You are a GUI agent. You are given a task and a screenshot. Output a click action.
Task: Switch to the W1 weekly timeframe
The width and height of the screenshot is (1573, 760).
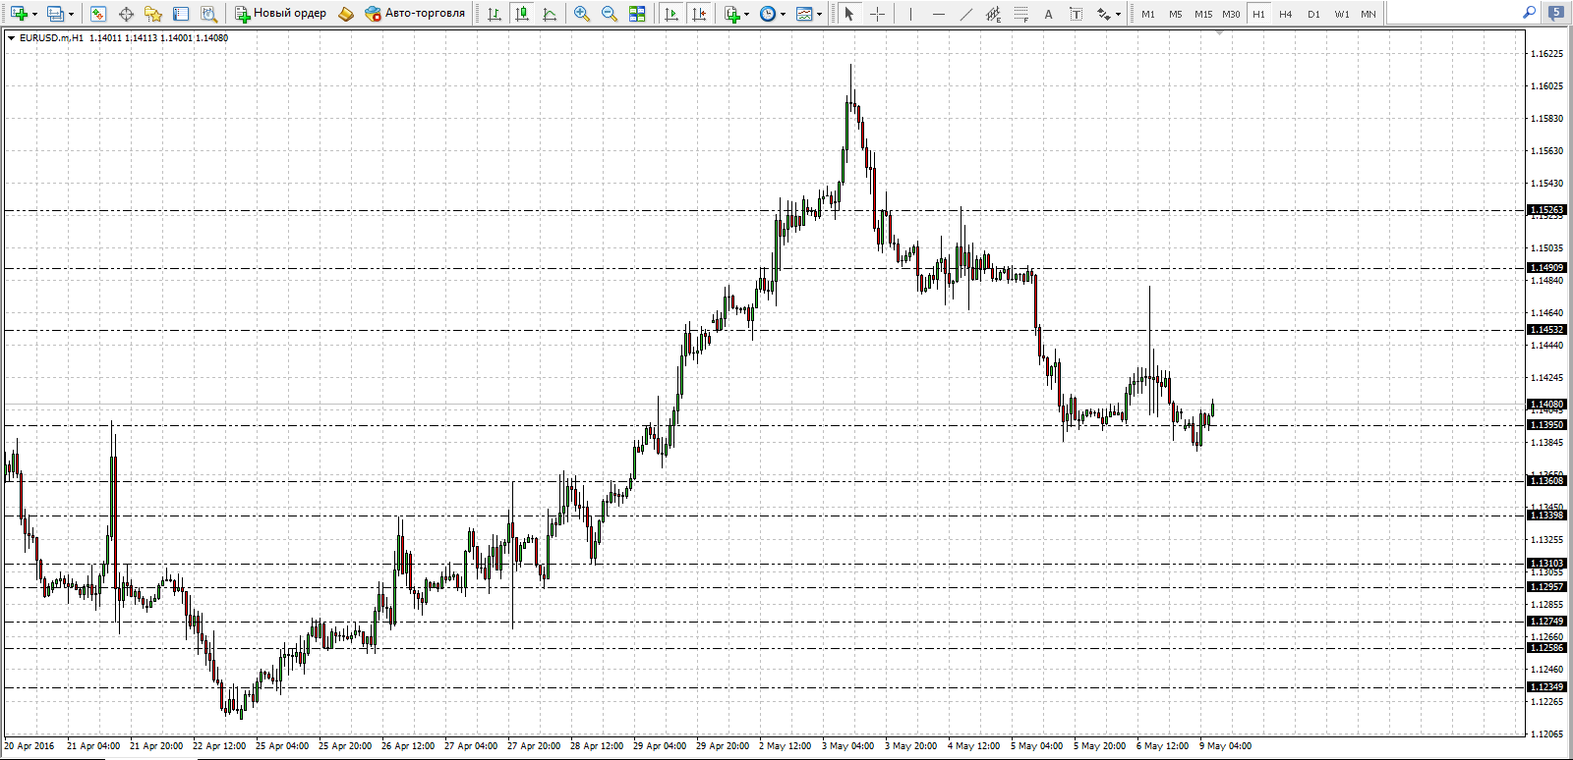(x=1342, y=14)
